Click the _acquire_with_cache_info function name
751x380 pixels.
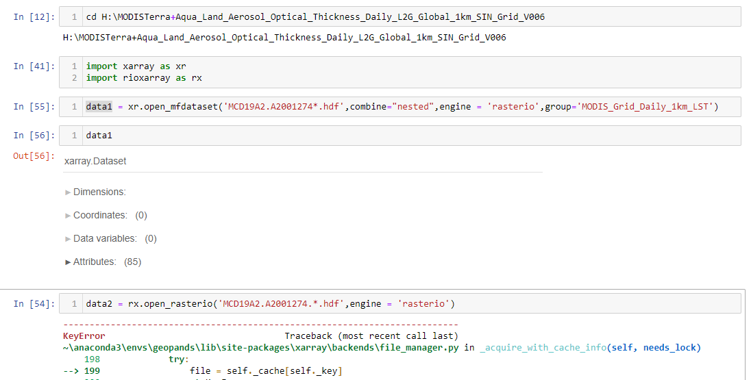543,347
